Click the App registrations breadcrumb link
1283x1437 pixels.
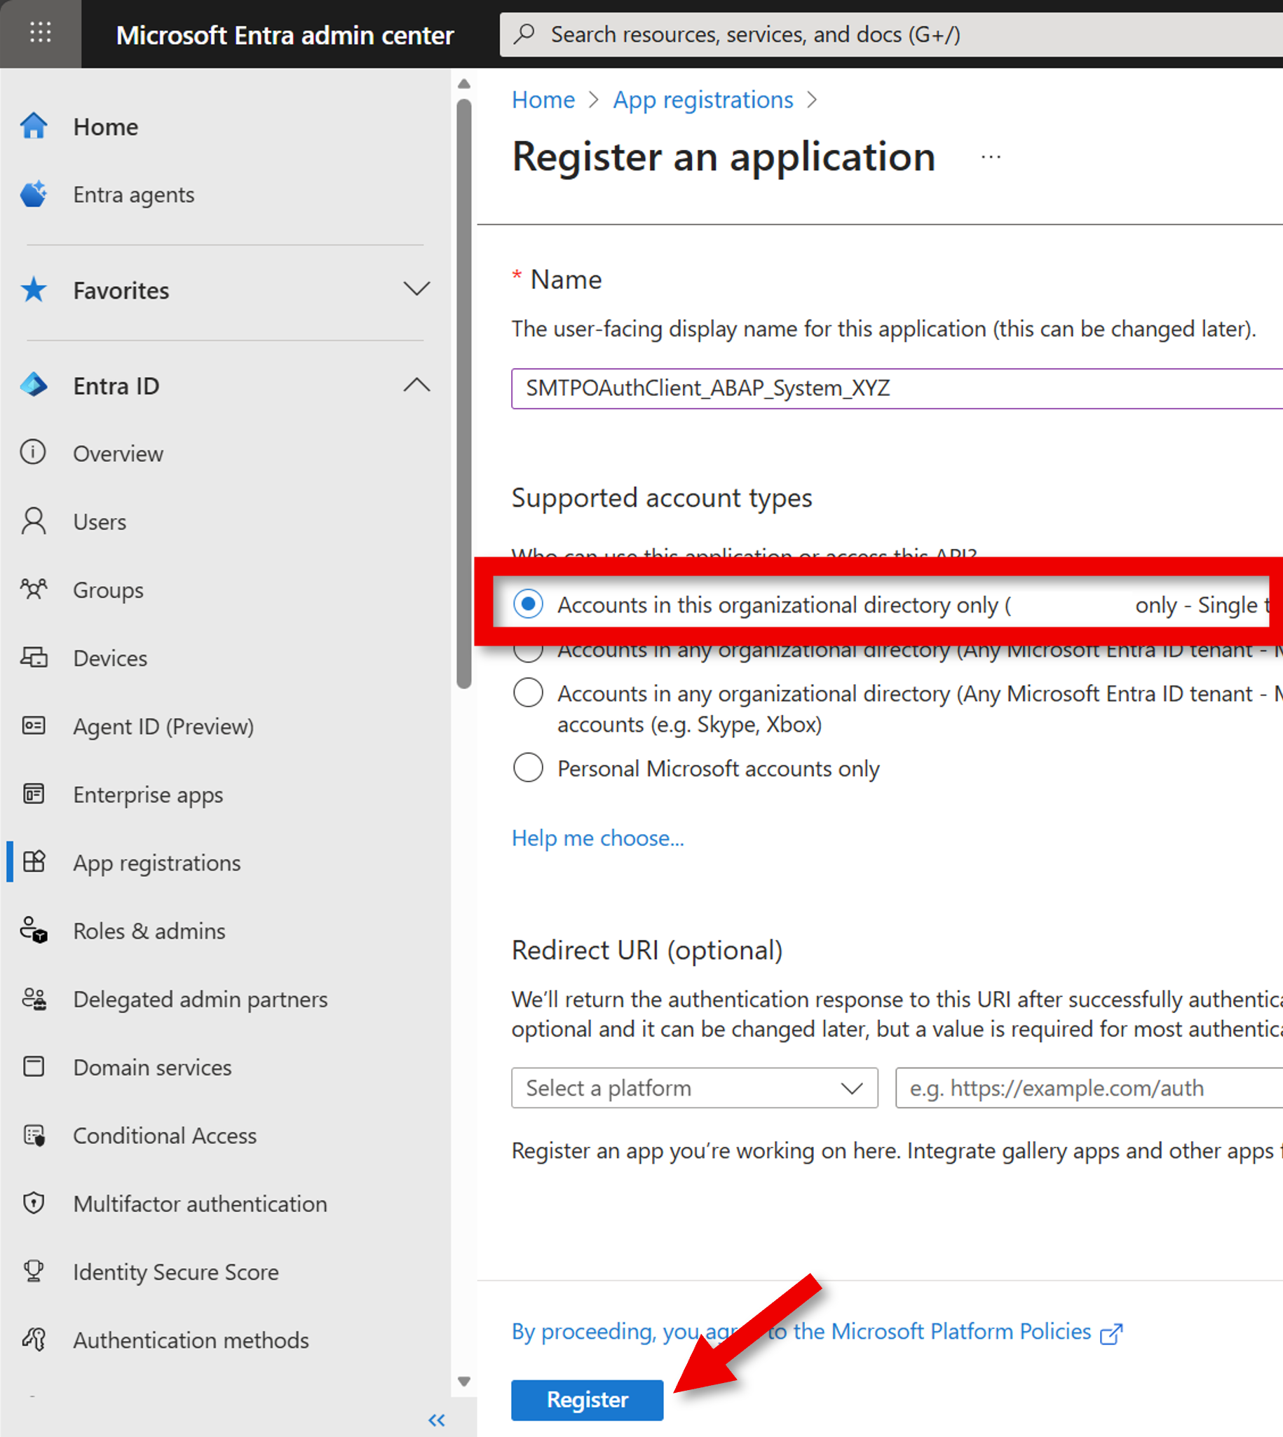(x=702, y=100)
